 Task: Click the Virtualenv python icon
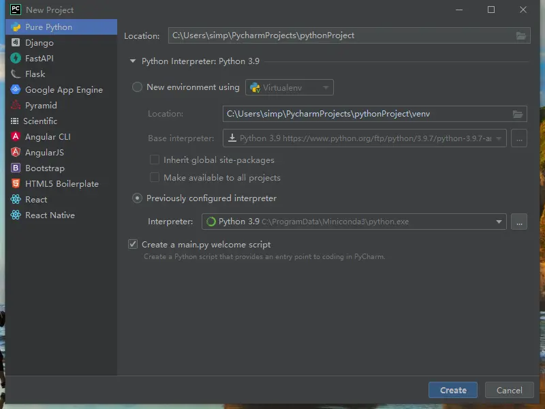[255, 87]
